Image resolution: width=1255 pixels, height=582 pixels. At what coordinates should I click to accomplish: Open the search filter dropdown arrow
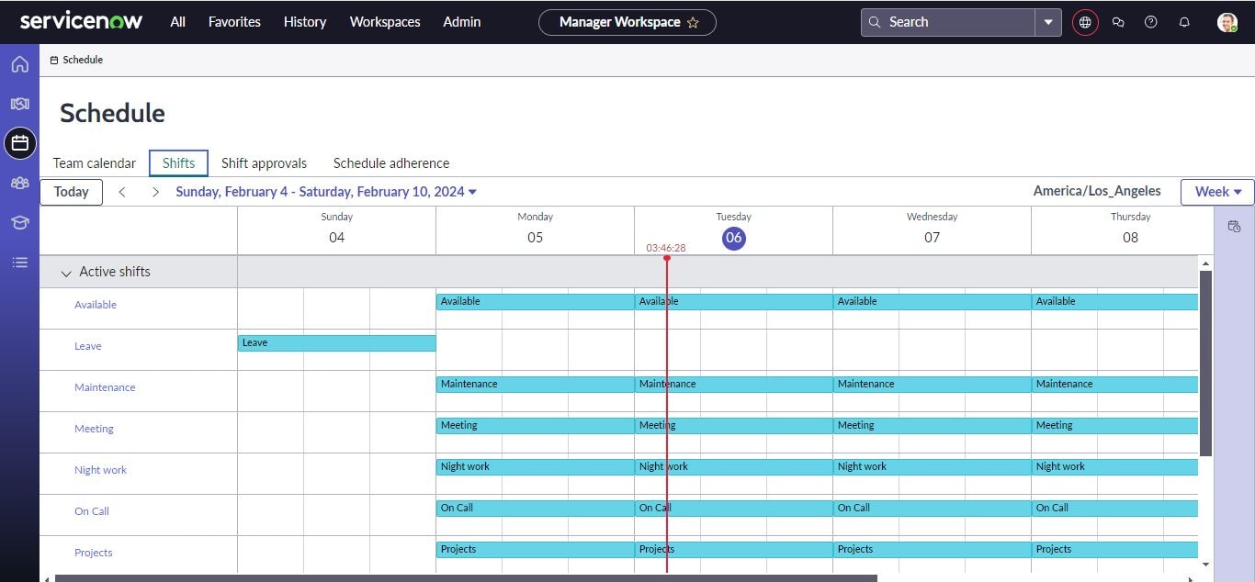click(x=1048, y=21)
